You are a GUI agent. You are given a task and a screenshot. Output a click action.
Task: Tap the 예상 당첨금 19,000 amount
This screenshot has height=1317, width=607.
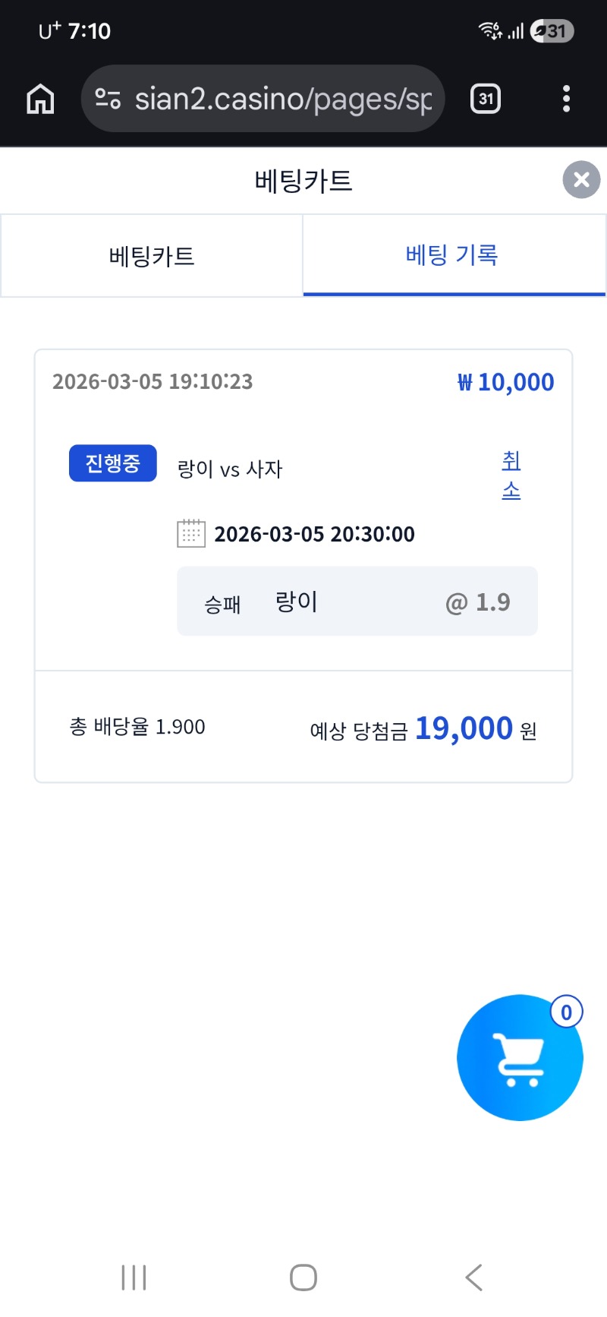(464, 728)
